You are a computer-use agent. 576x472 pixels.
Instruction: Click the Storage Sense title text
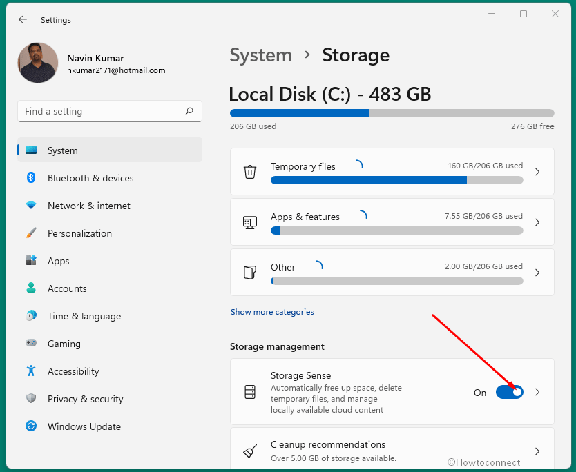[301, 375]
